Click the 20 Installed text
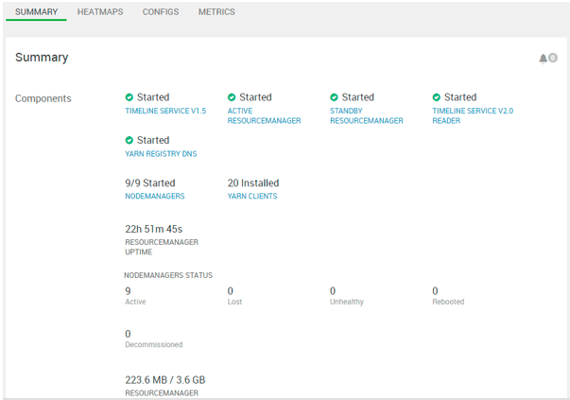Viewport: 570px width, 400px height. (253, 183)
